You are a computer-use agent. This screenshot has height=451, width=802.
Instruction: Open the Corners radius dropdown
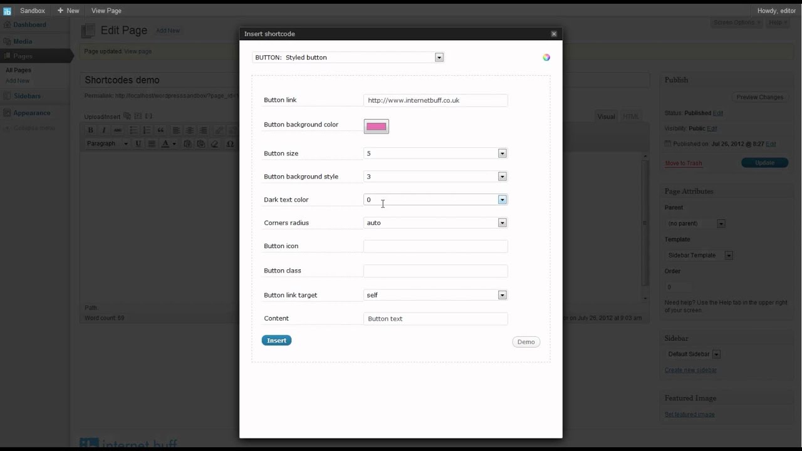(x=435, y=222)
